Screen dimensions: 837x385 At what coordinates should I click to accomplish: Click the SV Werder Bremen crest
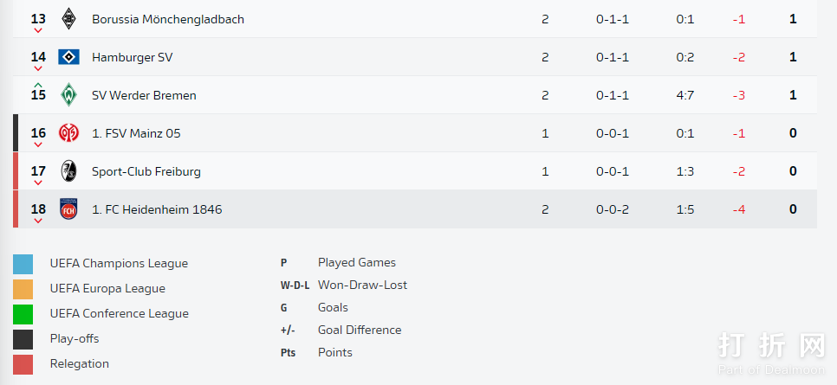click(x=68, y=95)
